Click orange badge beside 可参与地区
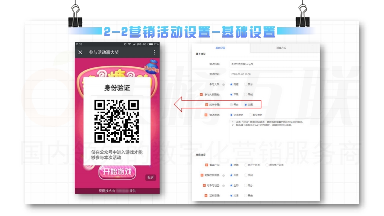The width and height of the screenshot is (384, 216). click(204, 185)
